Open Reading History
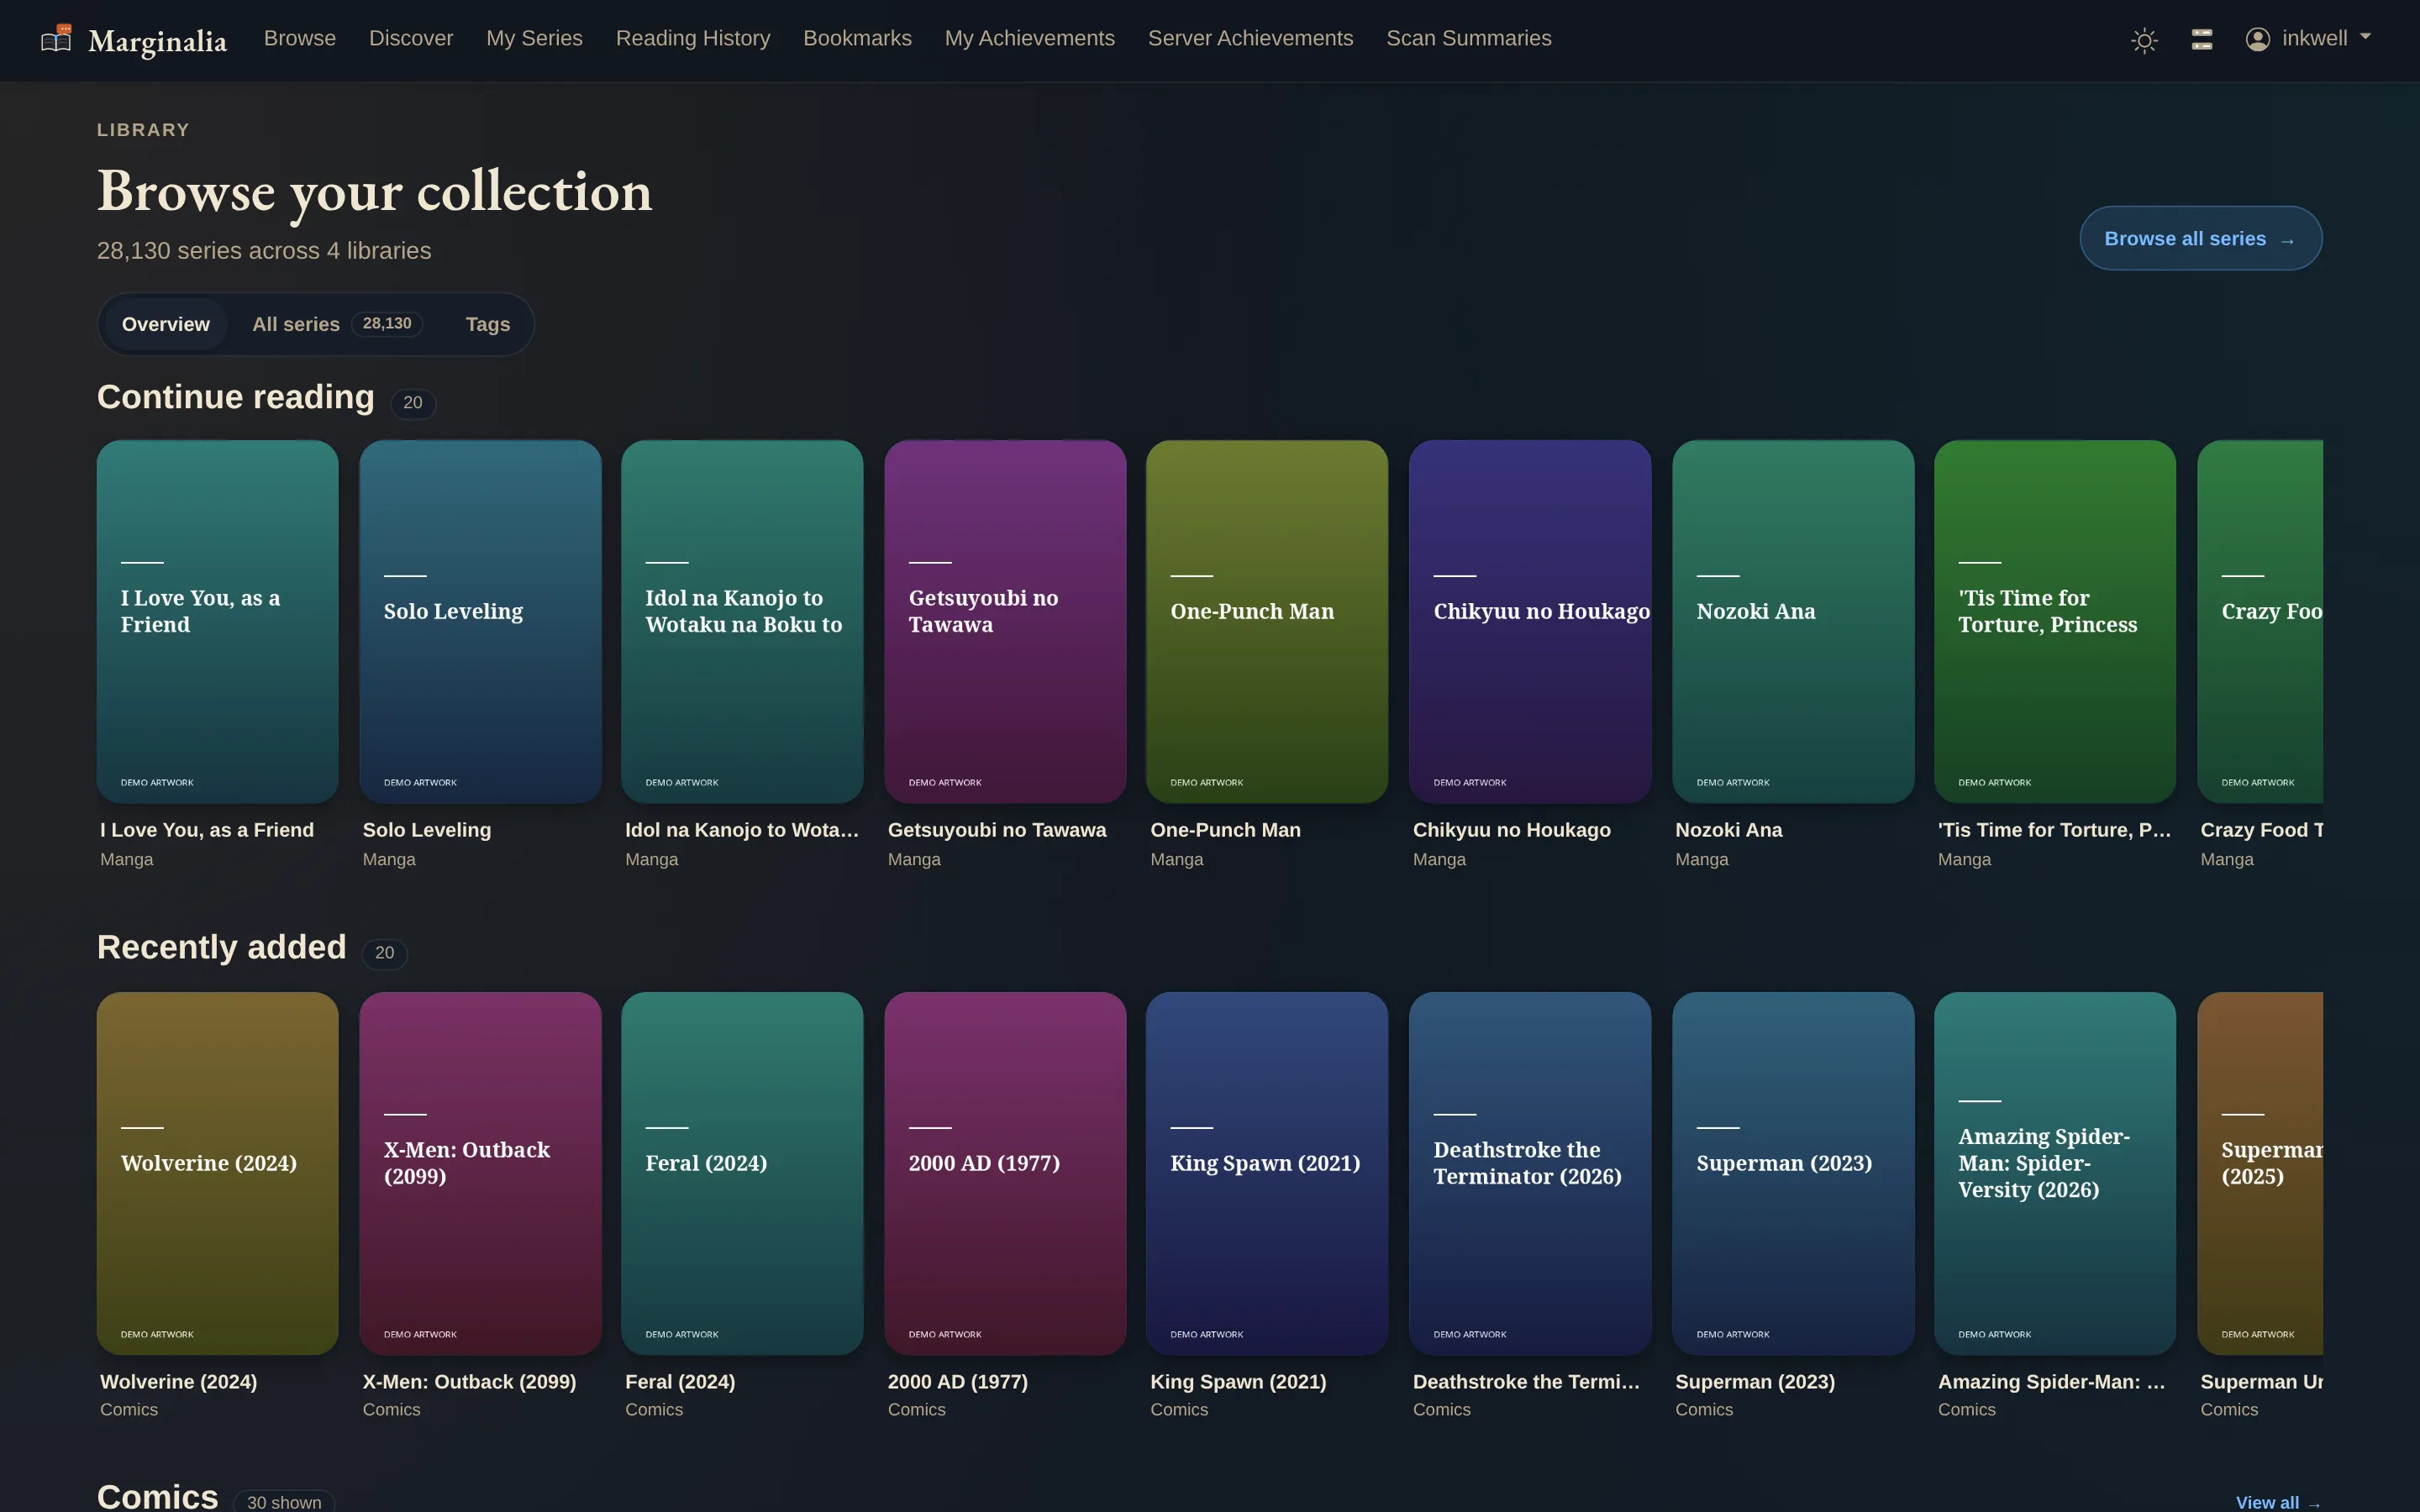 pyautogui.click(x=693, y=38)
